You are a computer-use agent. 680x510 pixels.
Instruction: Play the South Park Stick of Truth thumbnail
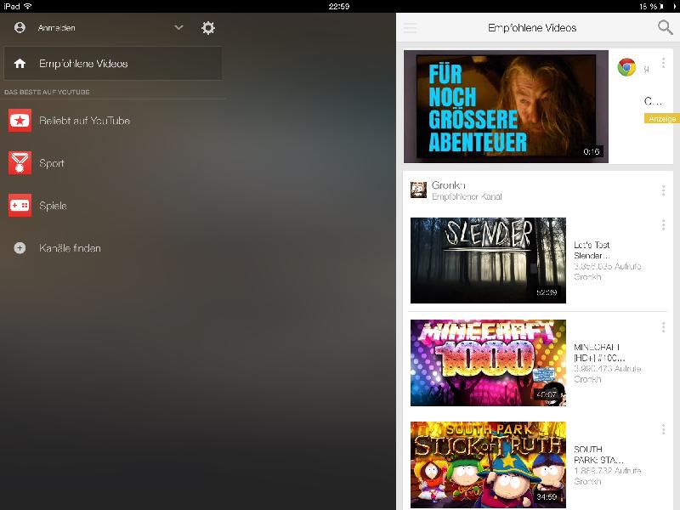coord(488,464)
